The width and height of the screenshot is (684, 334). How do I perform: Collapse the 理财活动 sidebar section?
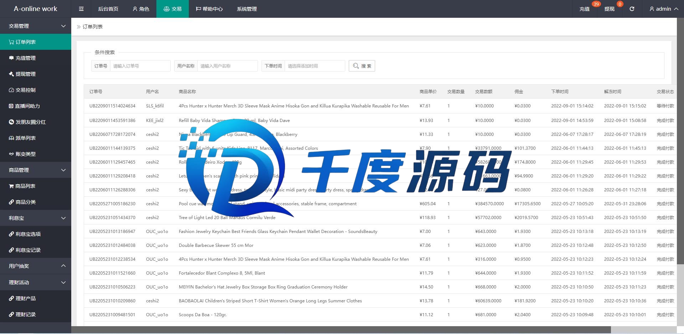36,282
